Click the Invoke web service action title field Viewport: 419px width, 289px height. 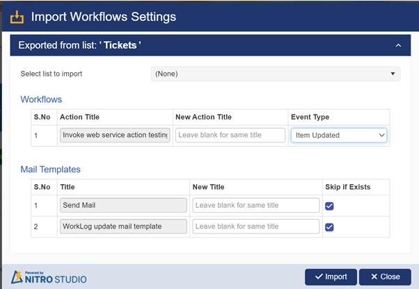coord(115,135)
